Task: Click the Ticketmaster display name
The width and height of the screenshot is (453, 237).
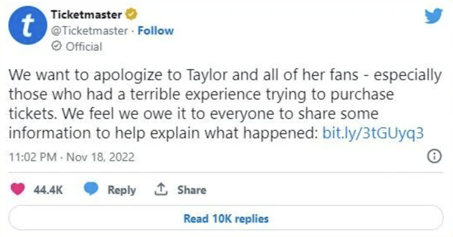Action: click(x=86, y=14)
